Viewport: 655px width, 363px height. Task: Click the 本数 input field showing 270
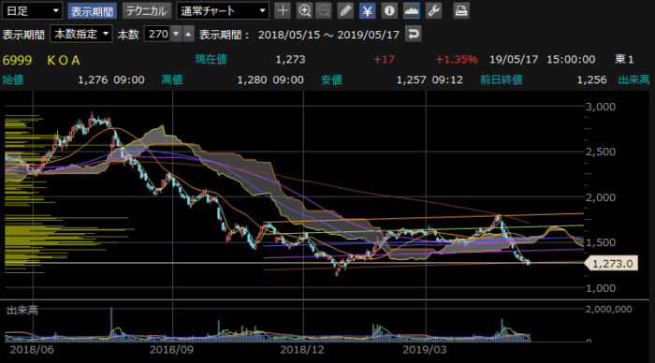pyautogui.click(x=158, y=34)
